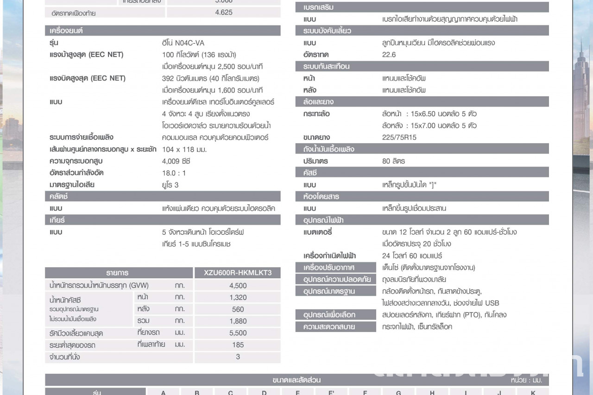593x395 pixels.
Task: Click bore and stroke value "104 x 118 มม."
Action: (184, 150)
